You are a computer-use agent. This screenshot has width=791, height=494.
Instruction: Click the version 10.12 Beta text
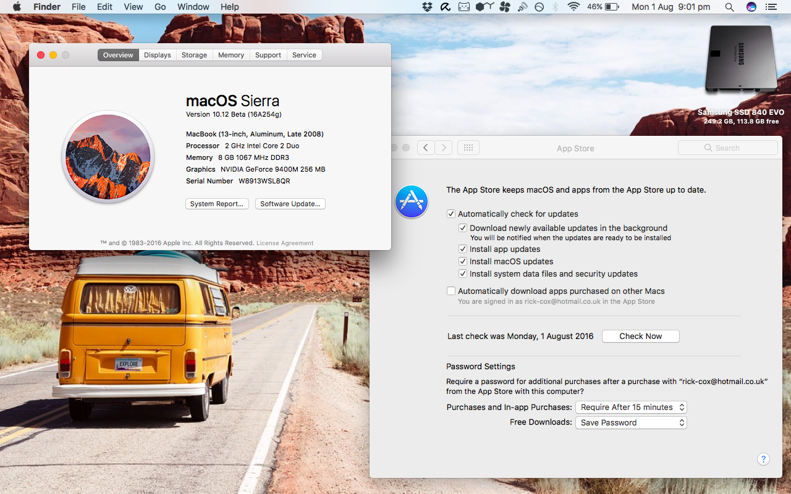[x=234, y=115]
